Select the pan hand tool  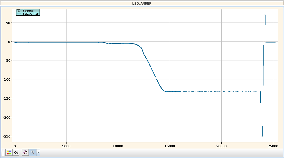(x=25, y=152)
